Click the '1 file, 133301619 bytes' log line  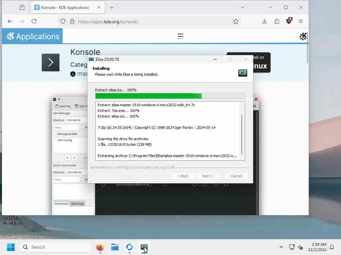coord(125,144)
